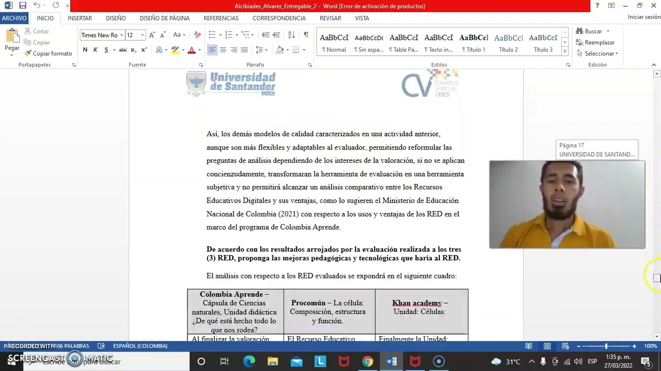661x371 pixels.
Task: Apply red font color
Action: 192,50
